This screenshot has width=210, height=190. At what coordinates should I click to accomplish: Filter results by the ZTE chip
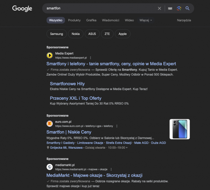[x=107, y=34]
